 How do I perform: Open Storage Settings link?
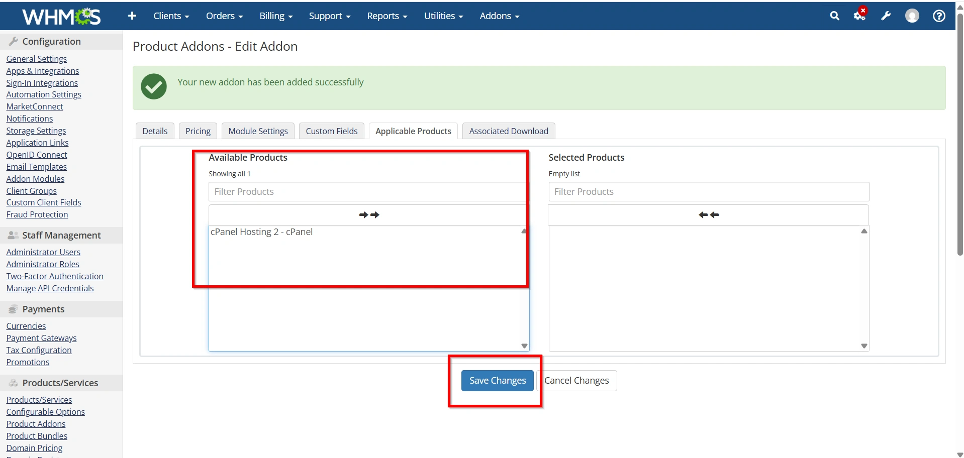point(36,131)
